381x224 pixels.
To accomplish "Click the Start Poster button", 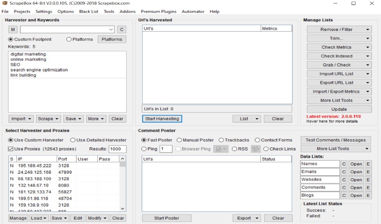I will (167, 218).
